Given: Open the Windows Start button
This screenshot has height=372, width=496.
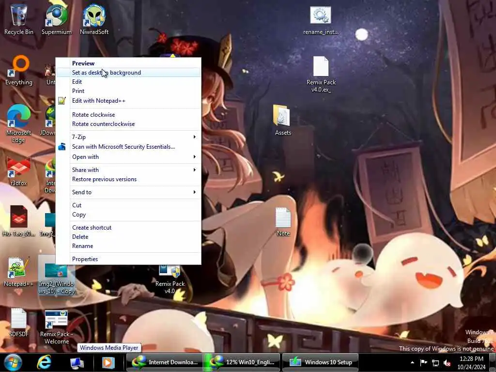Looking at the screenshot, I should point(13,362).
